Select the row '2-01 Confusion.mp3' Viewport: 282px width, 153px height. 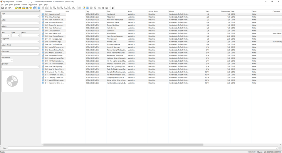(162, 31)
